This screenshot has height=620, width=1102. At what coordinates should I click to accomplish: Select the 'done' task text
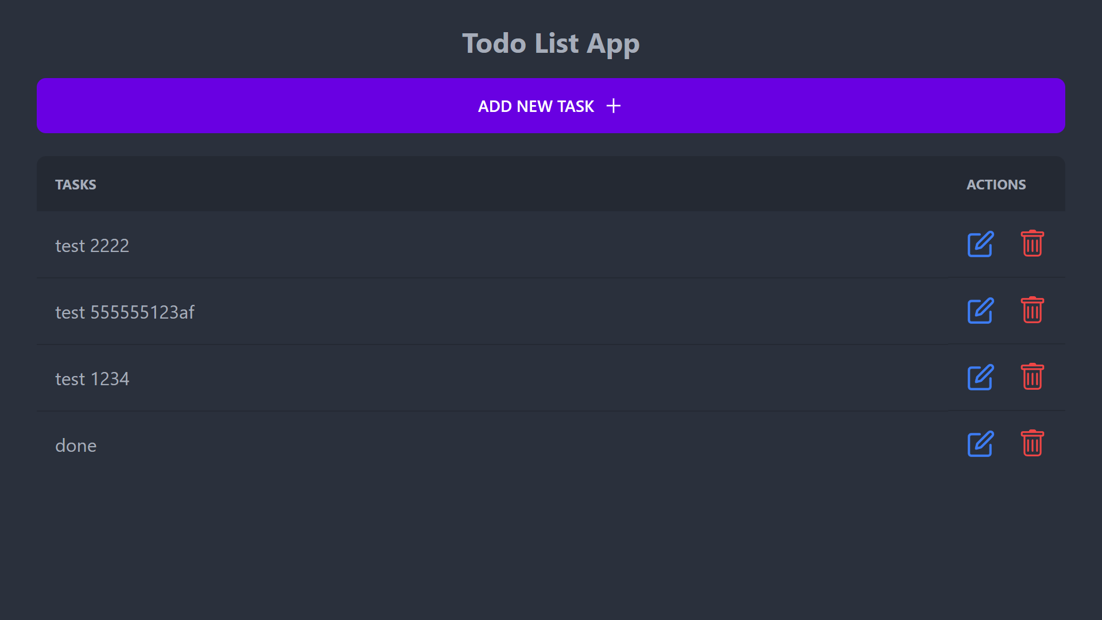(76, 445)
